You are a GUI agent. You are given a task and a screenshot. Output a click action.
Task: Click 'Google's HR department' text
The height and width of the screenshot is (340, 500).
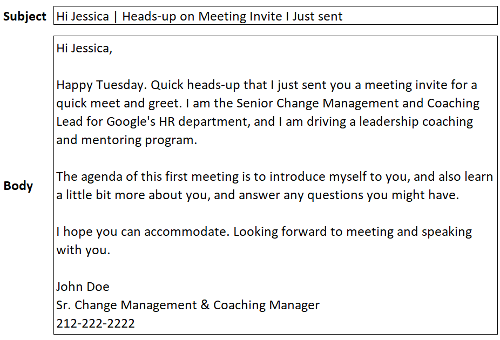178,122
